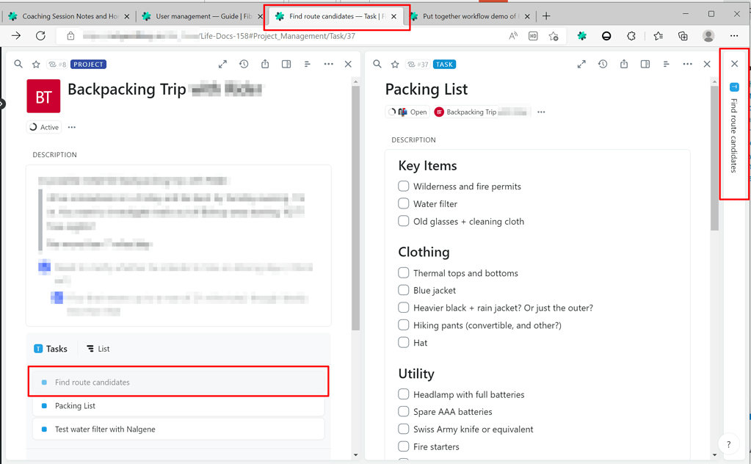Star the Packing List task
This screenshot has height=464, width=751.
tap(395, 64)
